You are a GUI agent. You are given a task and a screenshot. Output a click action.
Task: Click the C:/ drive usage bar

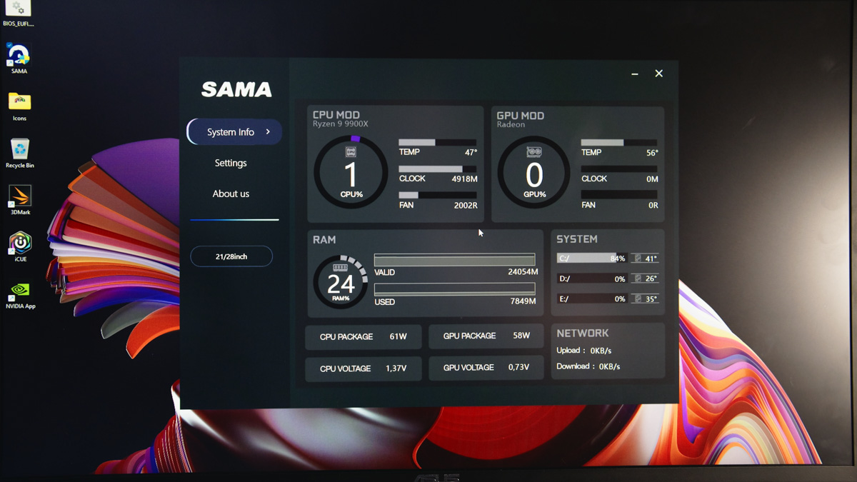pos(591,258)
